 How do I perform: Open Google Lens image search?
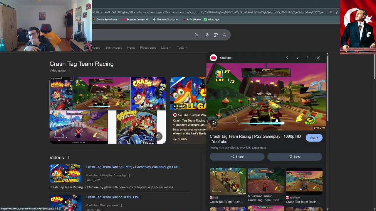(216, 35)
